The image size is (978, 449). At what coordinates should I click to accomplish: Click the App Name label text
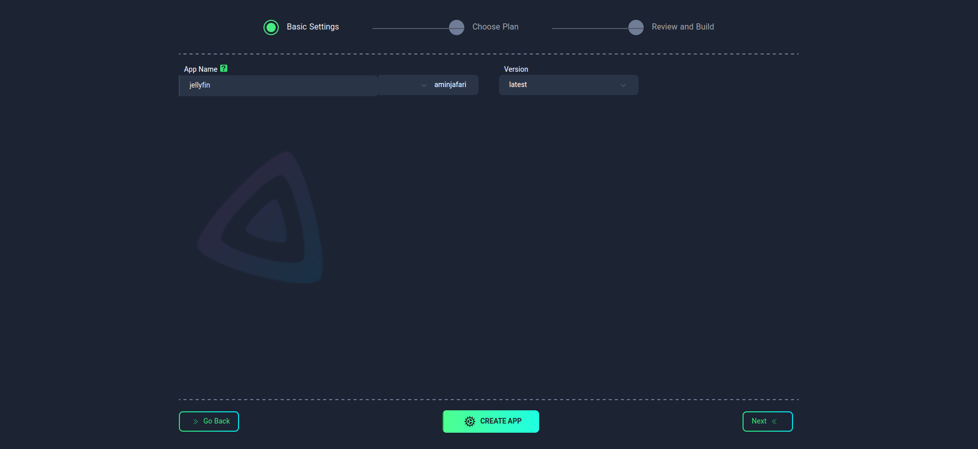coord(201,69)
